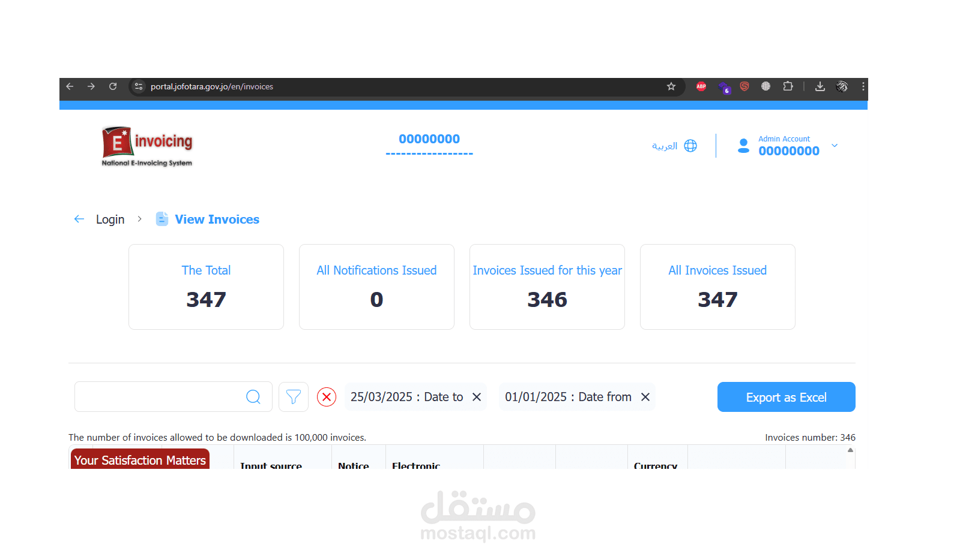The height and width of the screenshot is (554, 957).
Task: Open the ABP adblock extension icon
Action: 701,86
